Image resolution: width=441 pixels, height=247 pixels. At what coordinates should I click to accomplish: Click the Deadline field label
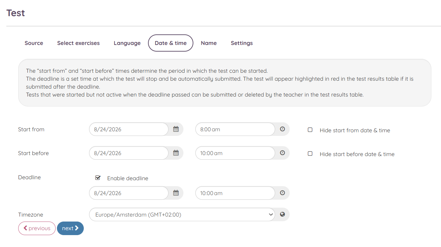29,177
